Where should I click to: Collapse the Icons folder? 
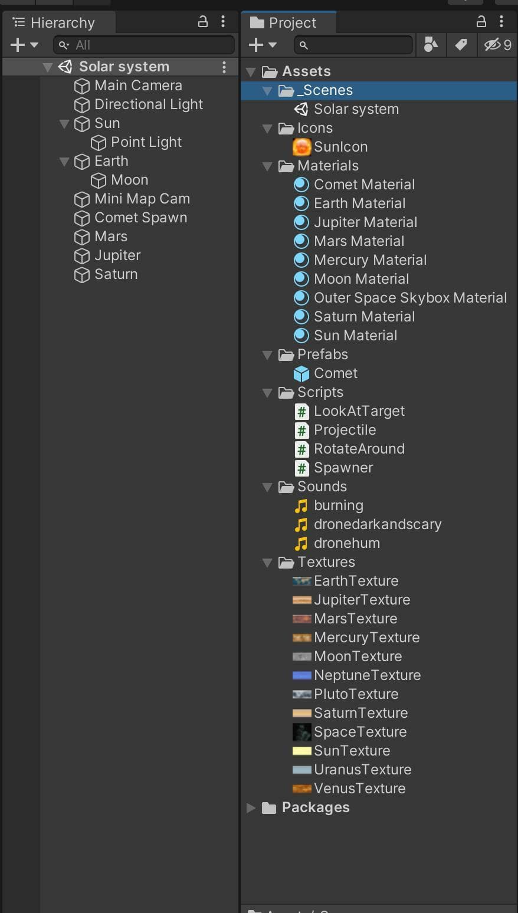pos(268,129)
